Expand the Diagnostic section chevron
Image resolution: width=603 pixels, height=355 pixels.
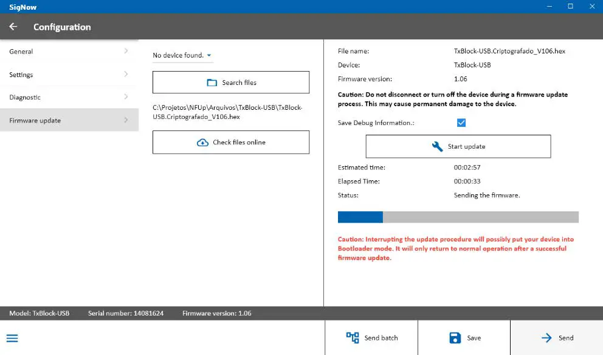[126, 97]
